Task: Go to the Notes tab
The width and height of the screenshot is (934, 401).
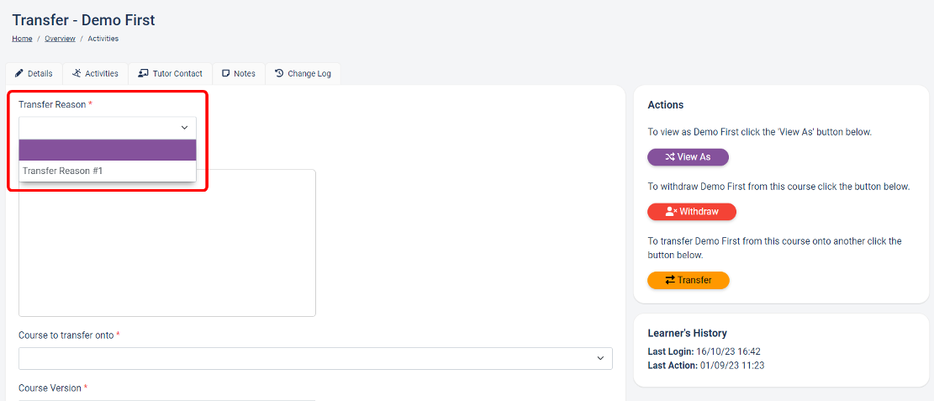Action: [238, 74]
